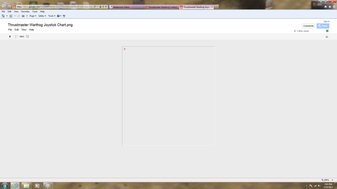Download the file with the down arrow icon
Viewport: 337px width, 189px height.
(x=10, y=36)
